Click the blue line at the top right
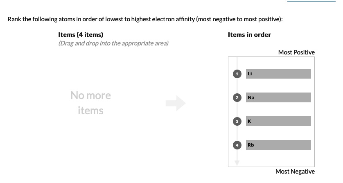 311,1
